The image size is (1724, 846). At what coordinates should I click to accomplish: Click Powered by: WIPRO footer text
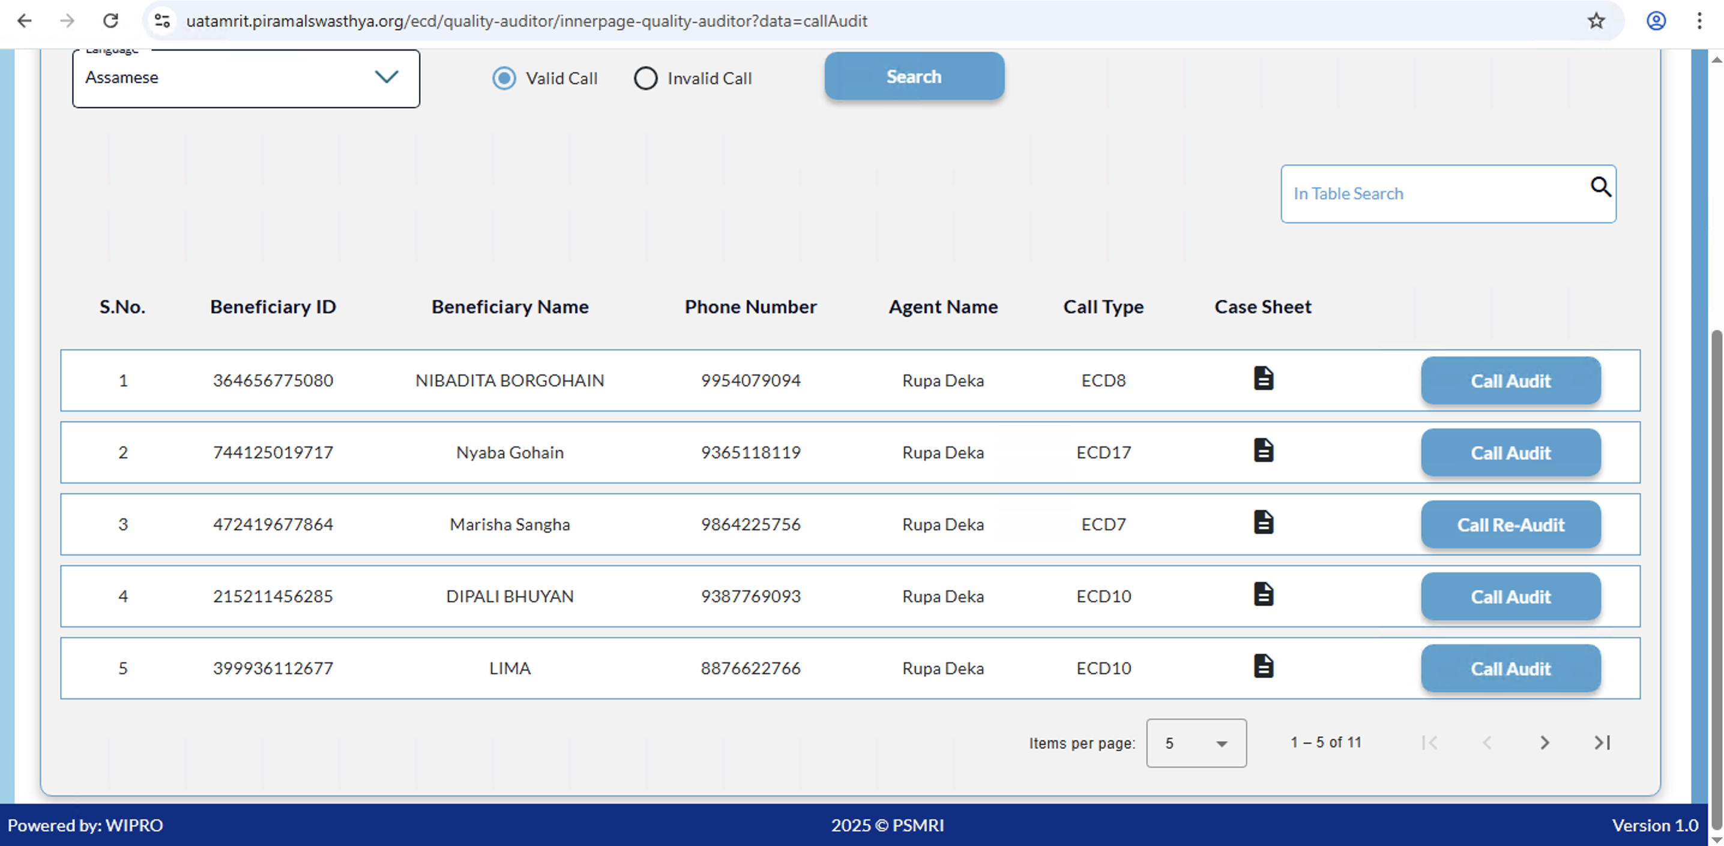pyautogui.click(x=85, y=825)
